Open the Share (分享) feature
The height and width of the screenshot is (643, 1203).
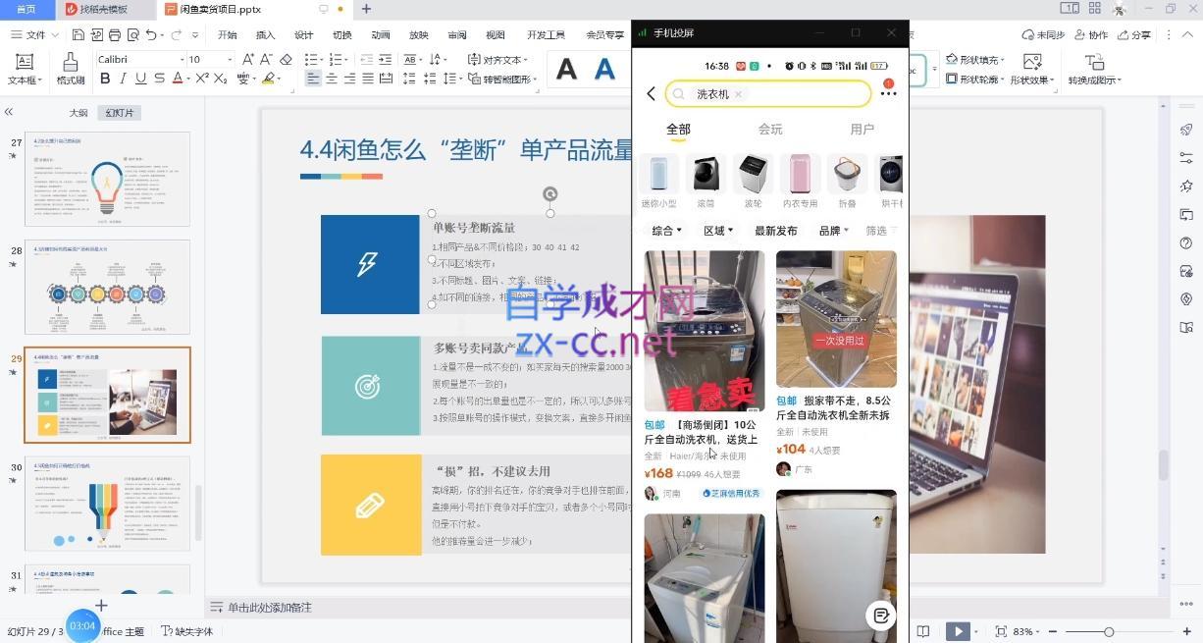point(1140,34)
